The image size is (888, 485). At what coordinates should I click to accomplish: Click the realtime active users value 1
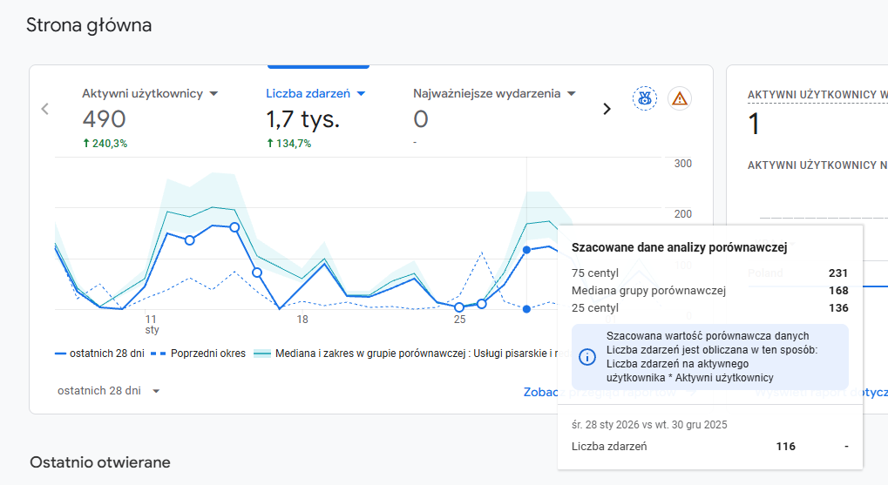coord(755,125)
